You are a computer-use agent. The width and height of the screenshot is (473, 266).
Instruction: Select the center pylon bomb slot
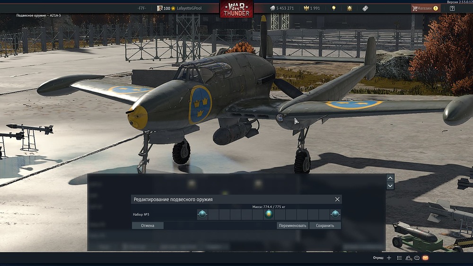click(x=269, y=214)
